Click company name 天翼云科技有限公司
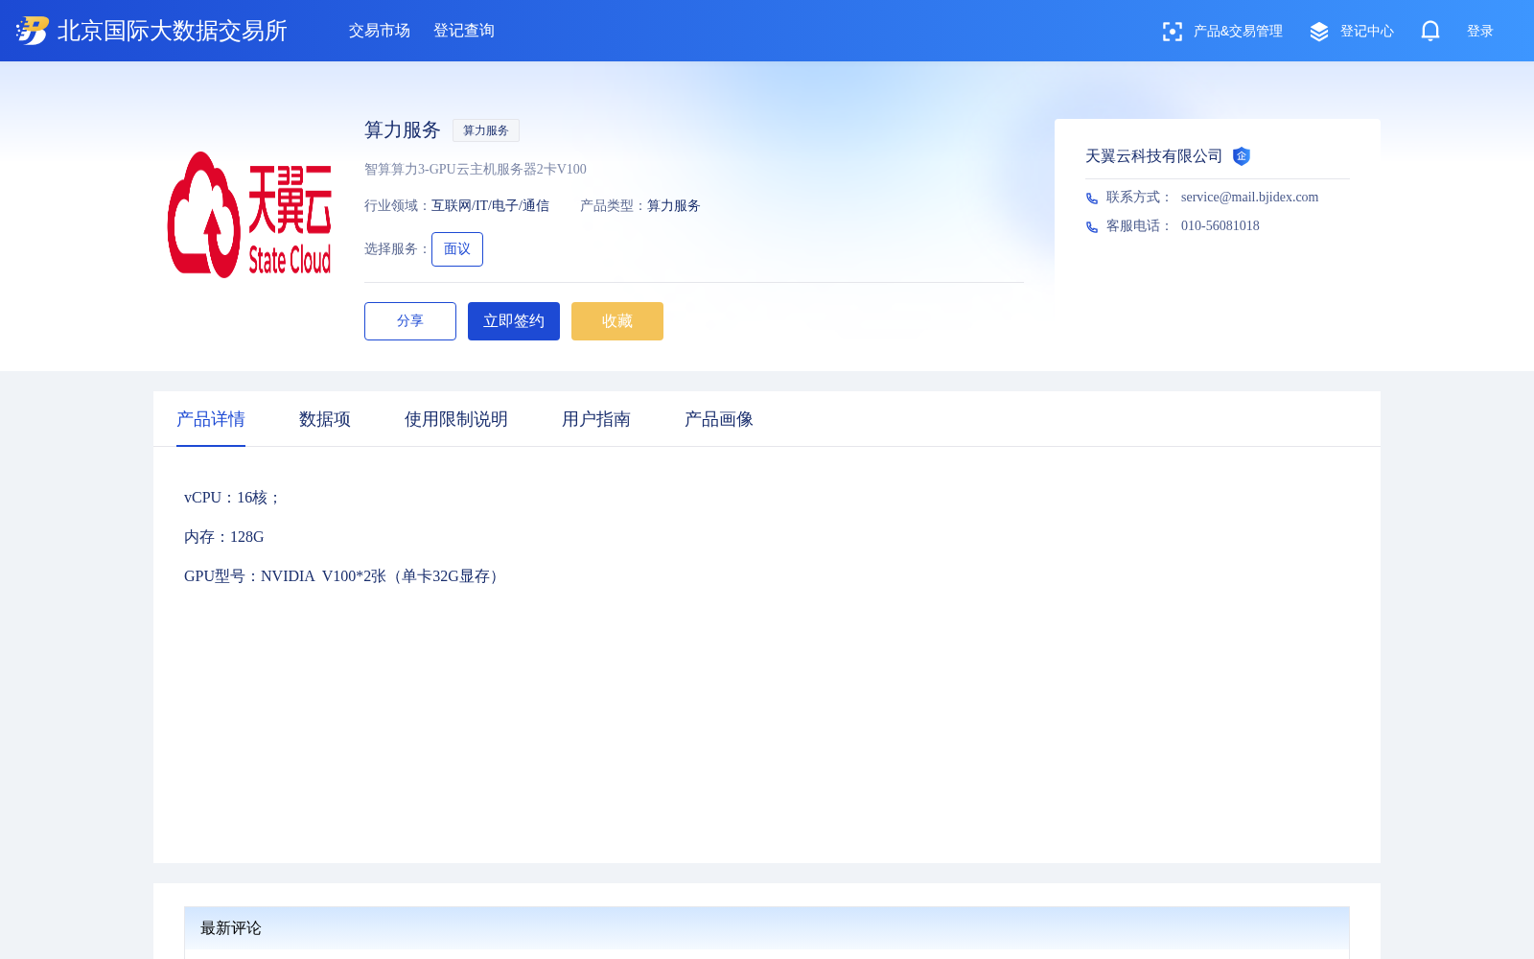Viewport: 1534px width, 959px height. [1154, 156]
